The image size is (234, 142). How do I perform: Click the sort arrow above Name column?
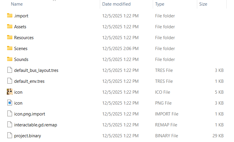(54, 1)
